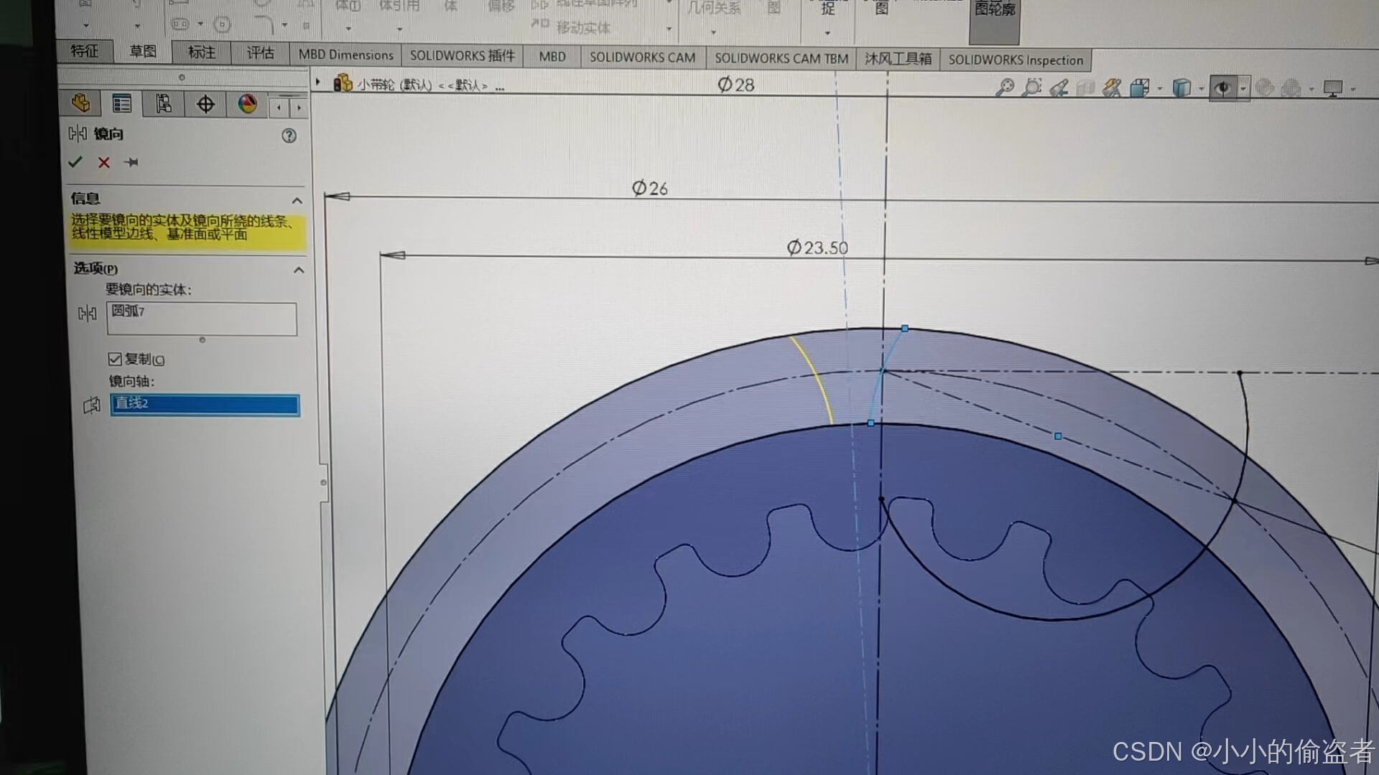Image resolution: width=1379 pixels, height=775 pixels.
Task: Toggle the hide/show items eye button
Action: click(x=1222, y=89)
